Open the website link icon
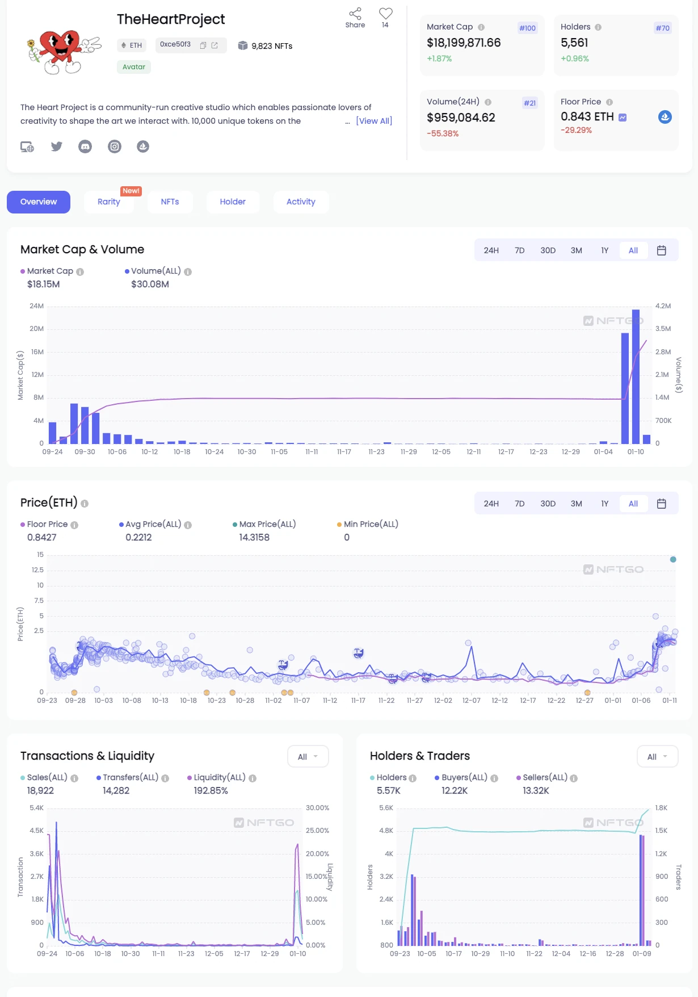The width and height of the screenshot is (698, 997). (27, 146)
